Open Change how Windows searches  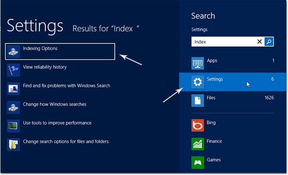pos(55,104)
